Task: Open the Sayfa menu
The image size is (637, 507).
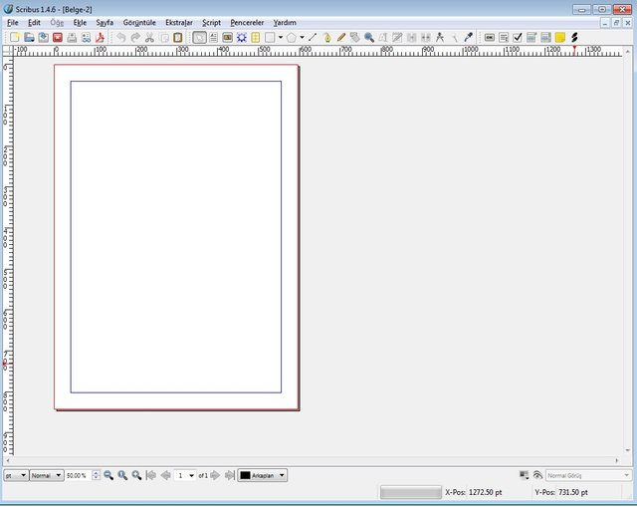Action: pyautogui.click(x=105, y=23)
